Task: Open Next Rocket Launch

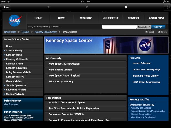Action: pos(60,70)
